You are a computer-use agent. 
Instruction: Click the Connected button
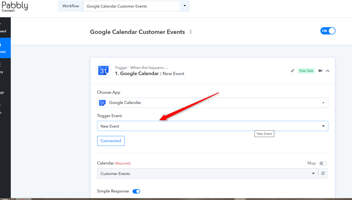click(111, 141)
